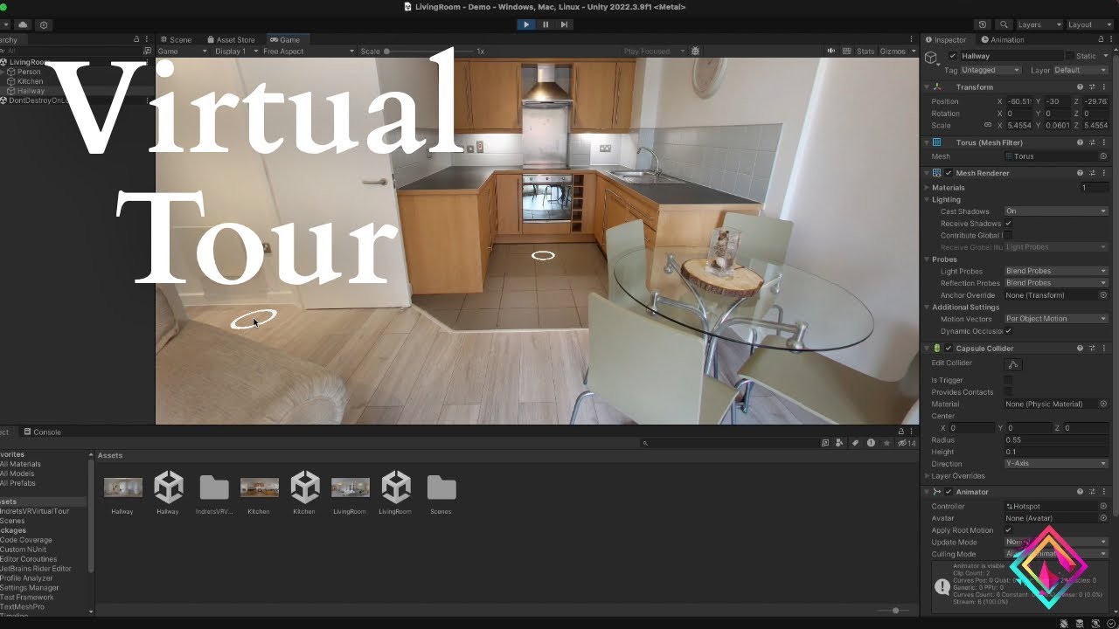Switch to the Animation tab
1119x629 pixels.
coord(1003,39)
